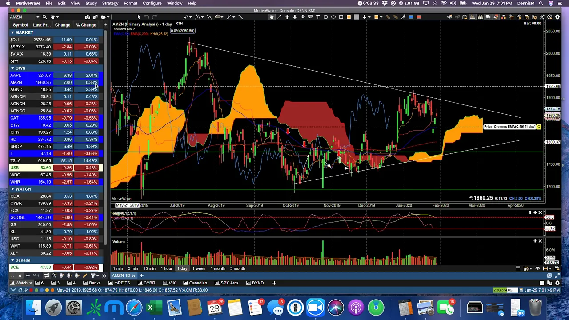Screen dimensions: 569x320
Task: Close the SMI study panel
Action: tap(540, 213)
